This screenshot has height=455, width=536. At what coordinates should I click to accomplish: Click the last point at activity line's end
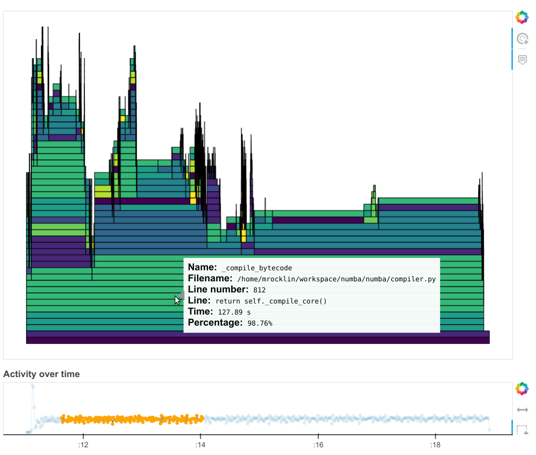pyautogui.click(x=489, y=429)
